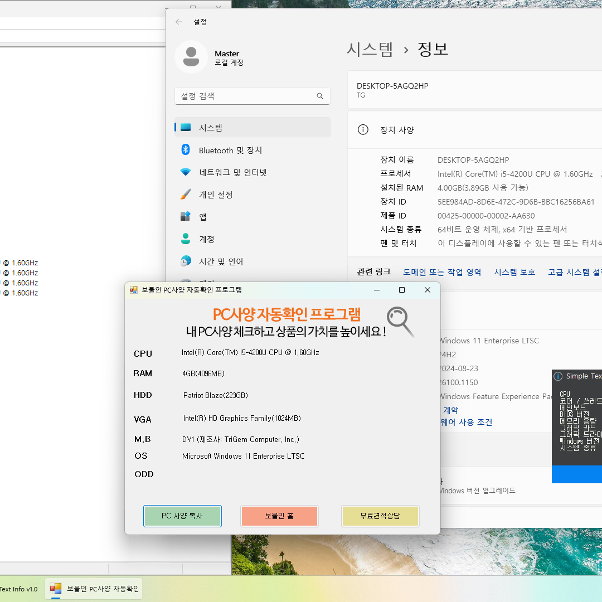Maximize the 보물인 PC사양 window

pos(402,290)
